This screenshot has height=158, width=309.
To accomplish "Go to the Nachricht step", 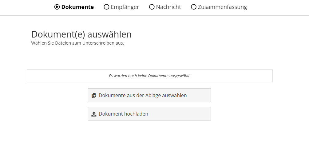I will [168, 7].
